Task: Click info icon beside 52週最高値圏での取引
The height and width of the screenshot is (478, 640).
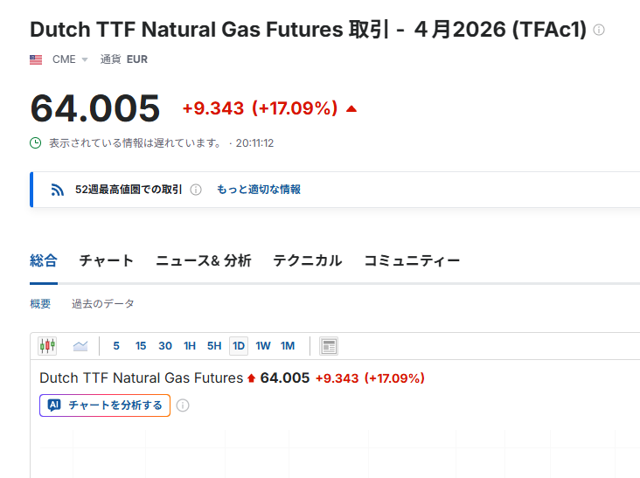Action: pyautogui.click(x=196, y=190)
